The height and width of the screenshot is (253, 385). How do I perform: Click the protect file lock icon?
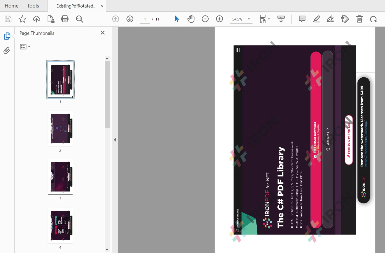(x=51, y=19)
